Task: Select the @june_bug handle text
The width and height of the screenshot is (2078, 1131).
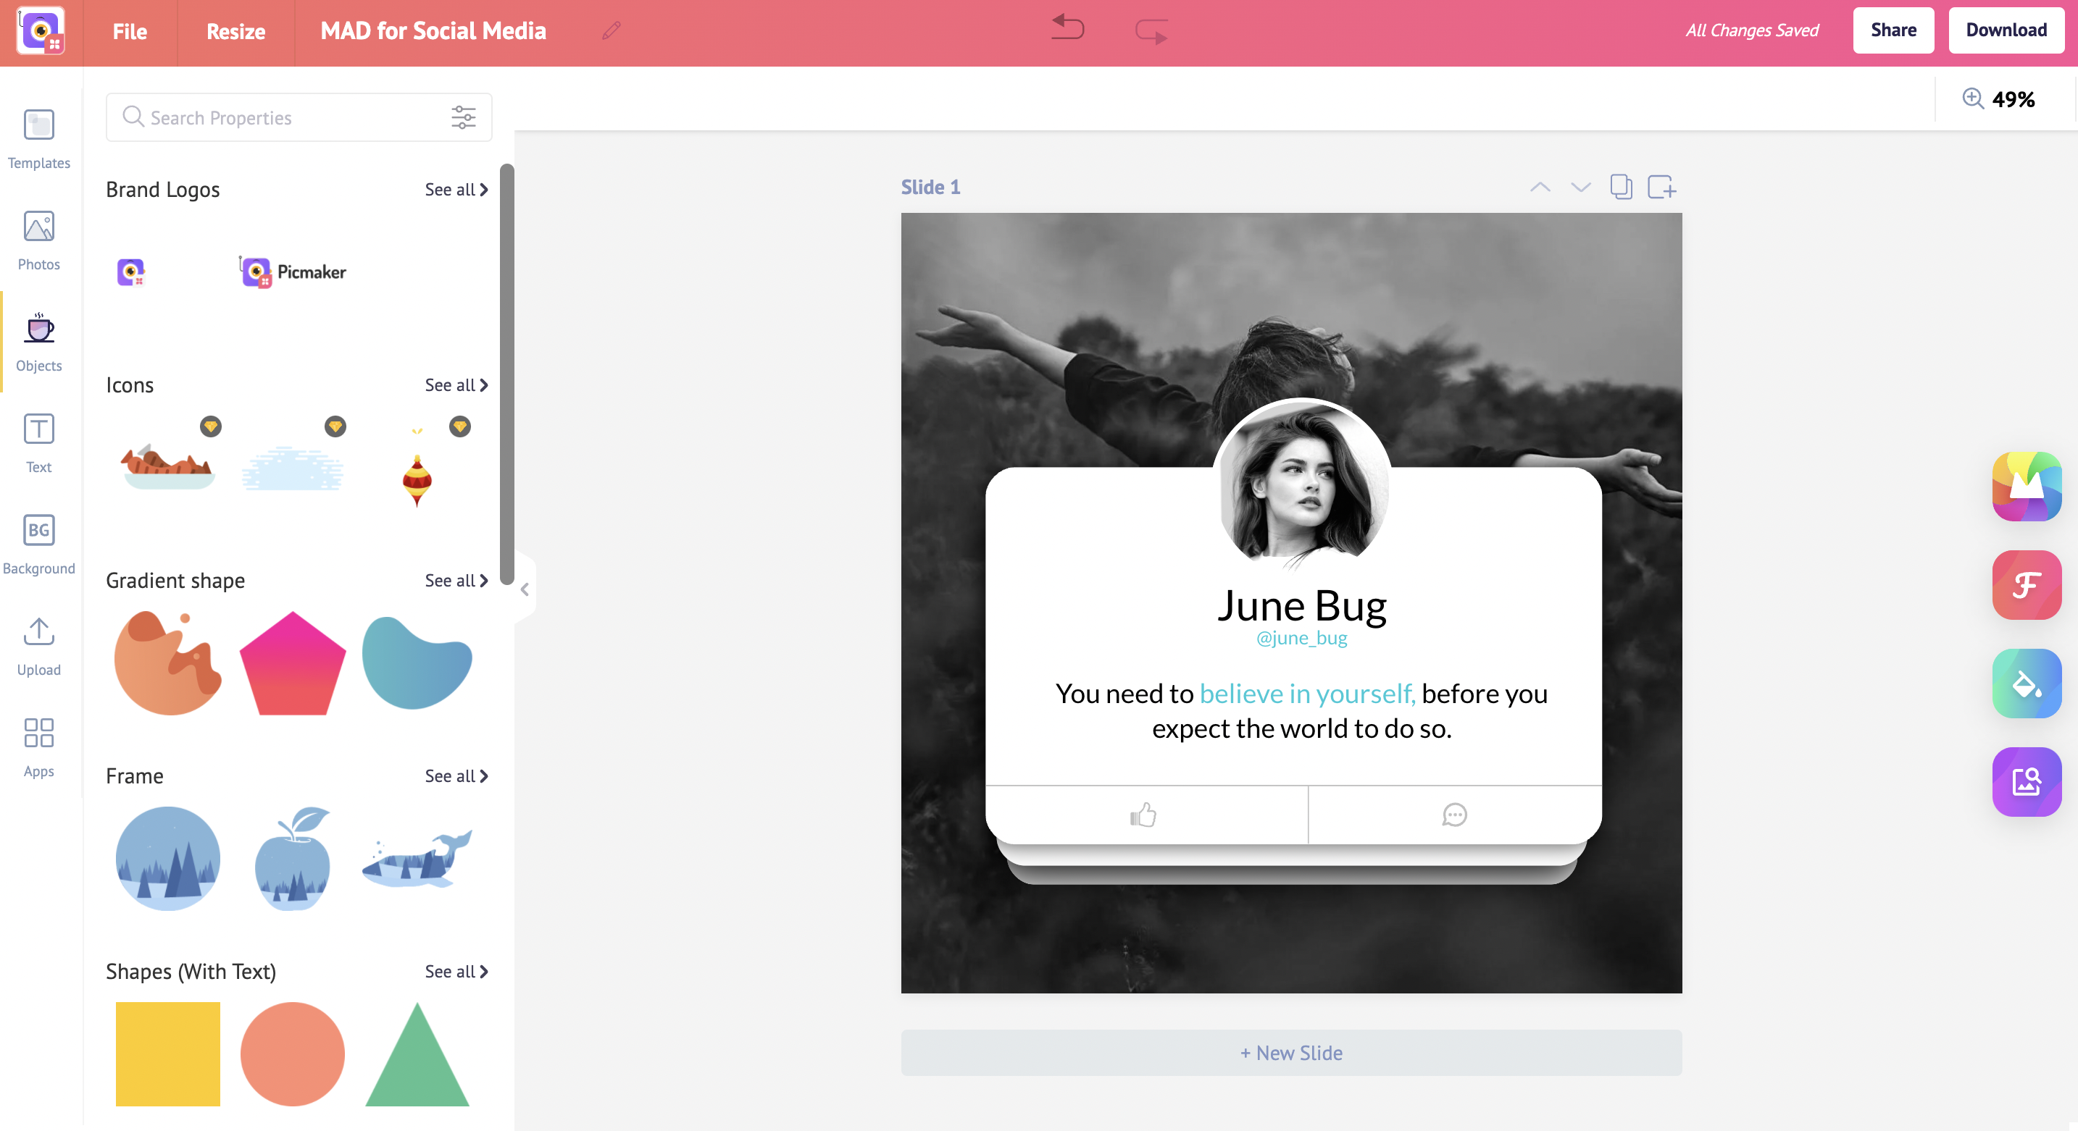Action: 1301,638
